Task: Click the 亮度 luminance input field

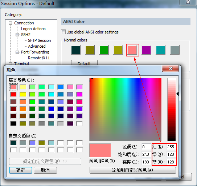Action: [x=146, y=162]
